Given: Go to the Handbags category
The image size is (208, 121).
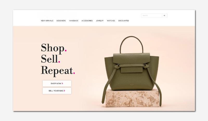Looking at the screenshot, I should tap(74, 21).
